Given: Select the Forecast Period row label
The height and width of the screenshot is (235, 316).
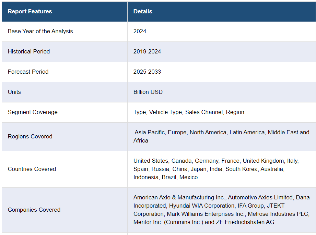Looking at the screenshot, I should click(x=28, y=72).
